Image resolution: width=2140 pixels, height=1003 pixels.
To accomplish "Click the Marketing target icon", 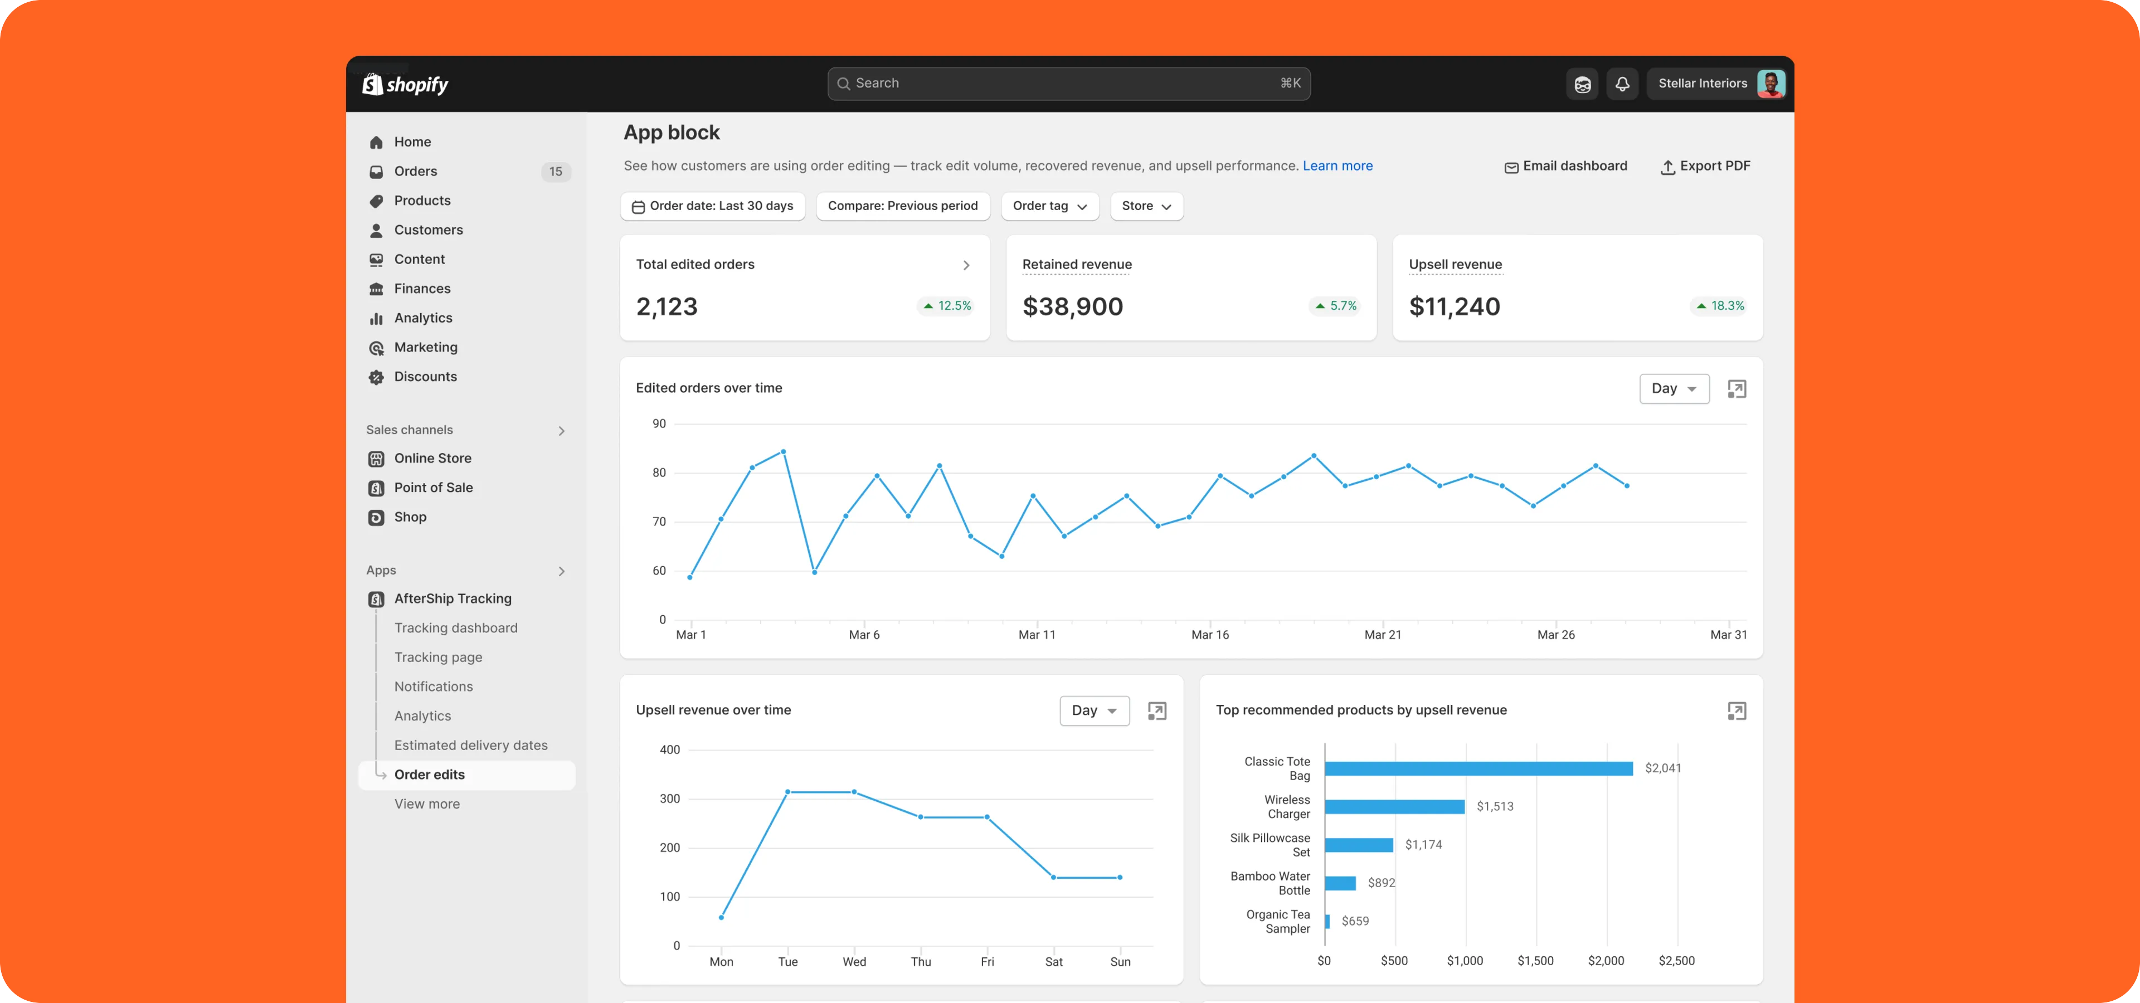I will 376,348.
